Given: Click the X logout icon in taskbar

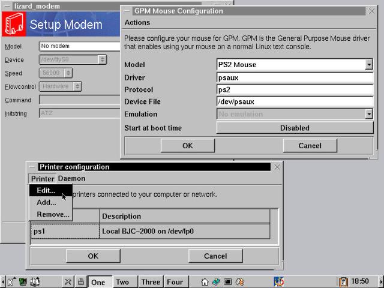Looking at the screenshot, I should (68, 281).
